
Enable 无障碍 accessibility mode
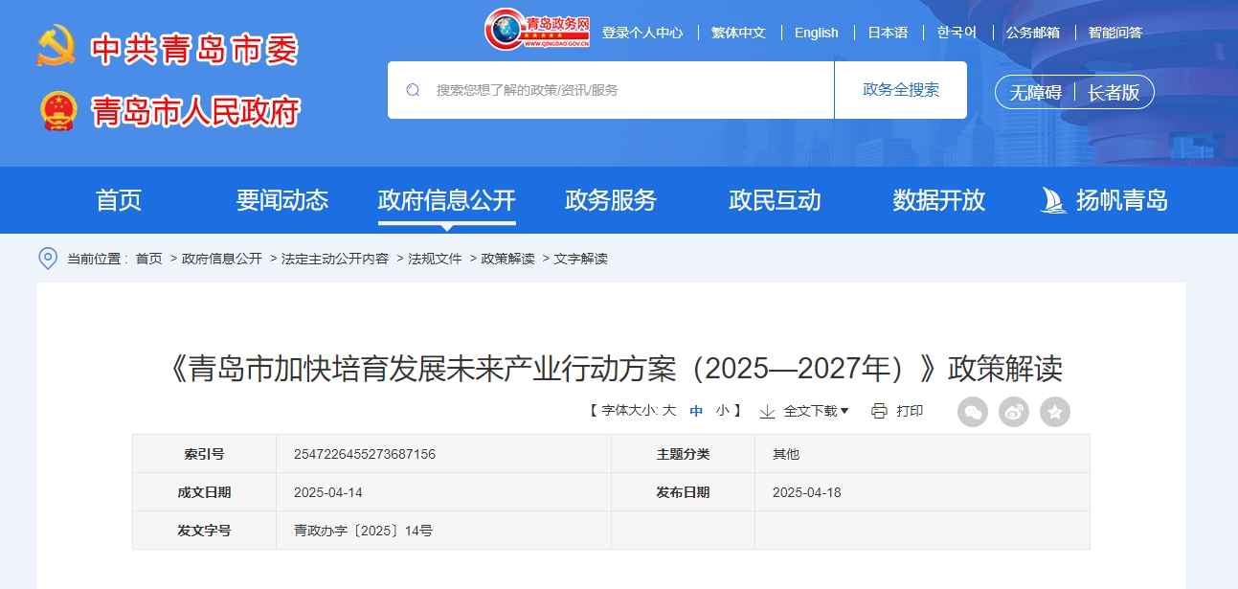coord(1036,92)
